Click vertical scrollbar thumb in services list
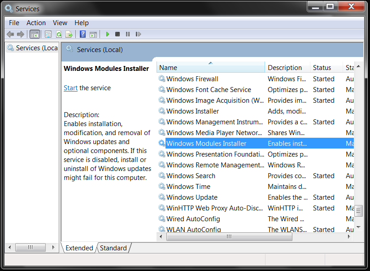The width and height of the screenshot is (370, 271). point(358,210)
